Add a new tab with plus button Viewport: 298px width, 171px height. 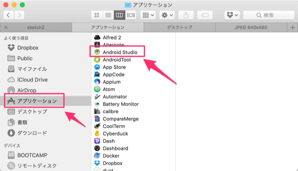[x=293, y=28]
